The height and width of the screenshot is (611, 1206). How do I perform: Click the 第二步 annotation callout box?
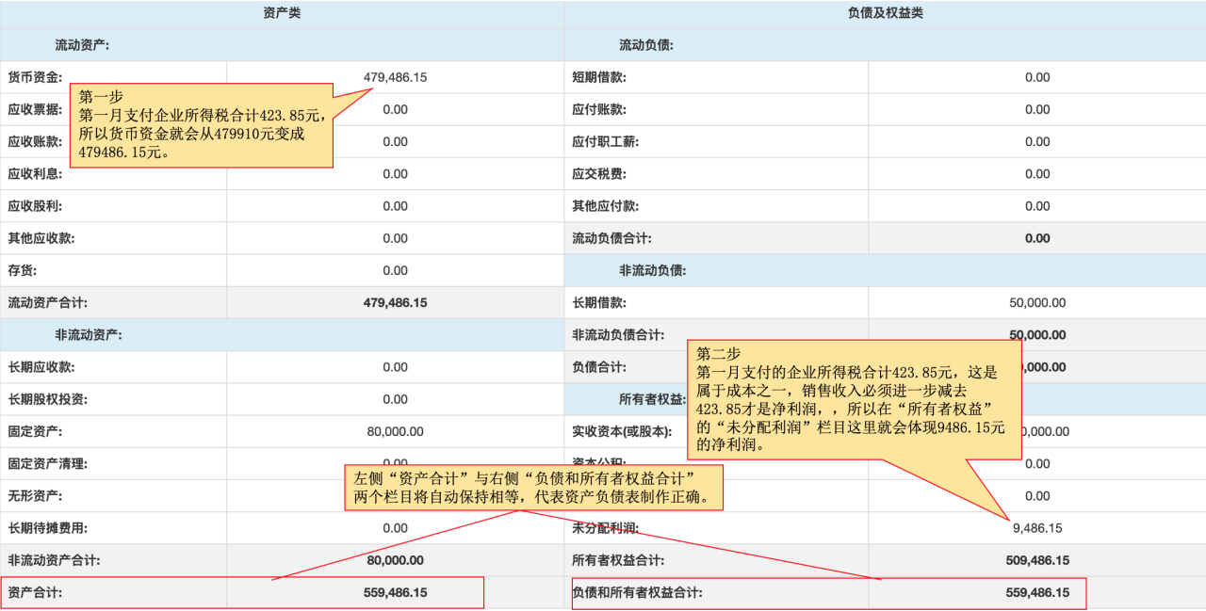click(x=853, y=400)
